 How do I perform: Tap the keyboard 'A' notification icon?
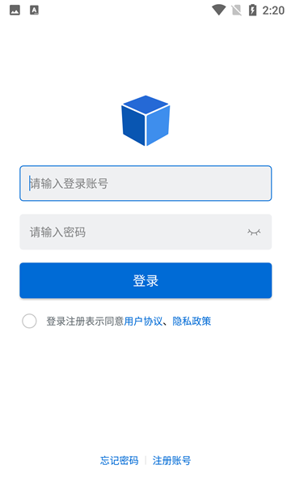pos(34,11)
